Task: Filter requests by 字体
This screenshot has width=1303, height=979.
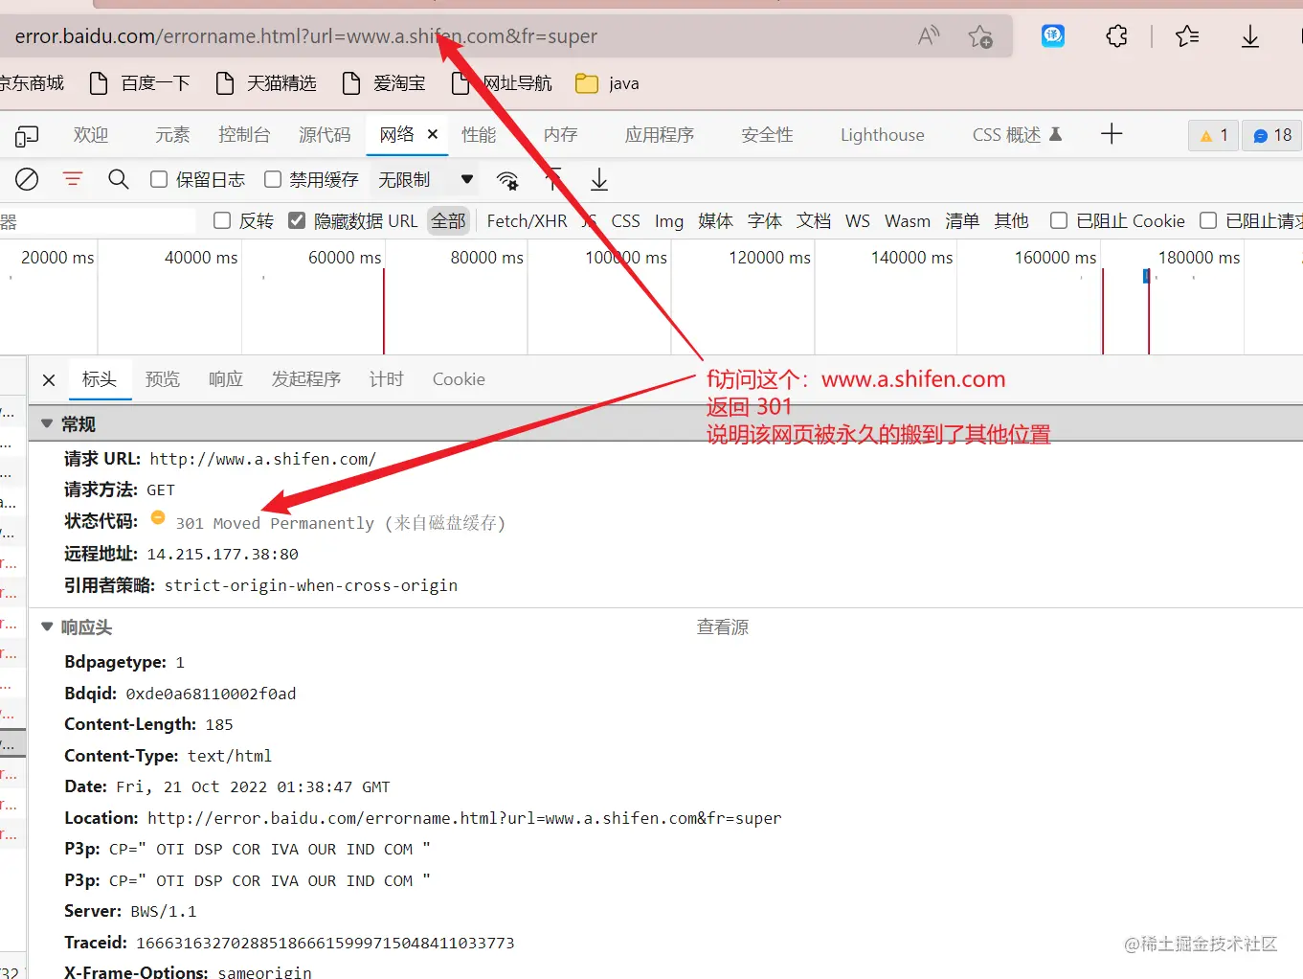Action: [x=765, y=221]
